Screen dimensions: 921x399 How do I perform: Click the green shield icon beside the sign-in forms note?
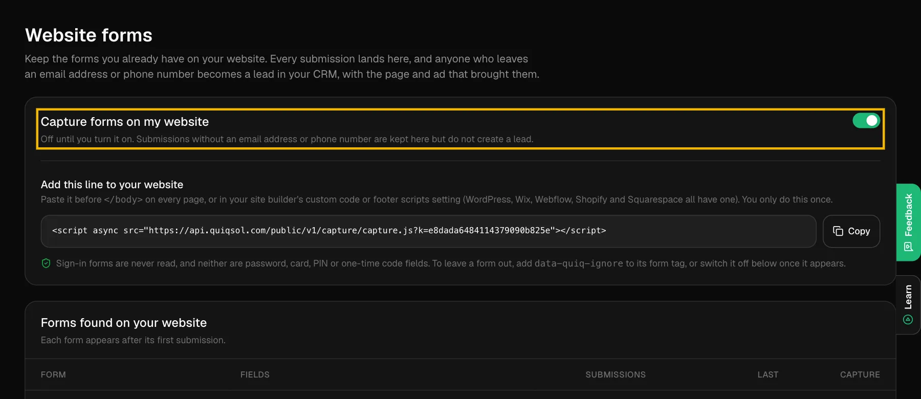[x=46, y=263]
